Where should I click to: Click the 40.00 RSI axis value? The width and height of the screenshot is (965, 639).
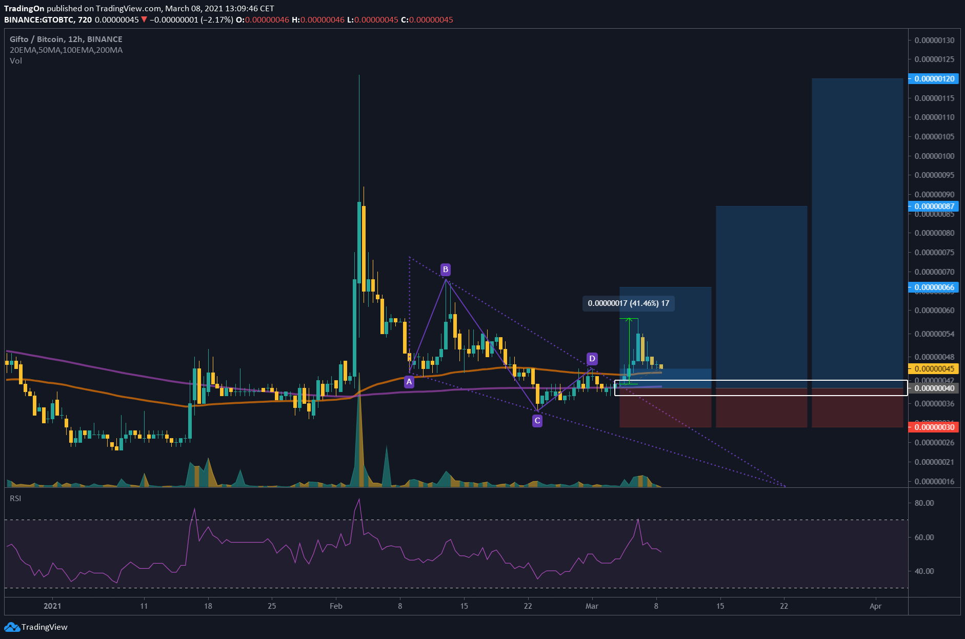tap(924, 571)
